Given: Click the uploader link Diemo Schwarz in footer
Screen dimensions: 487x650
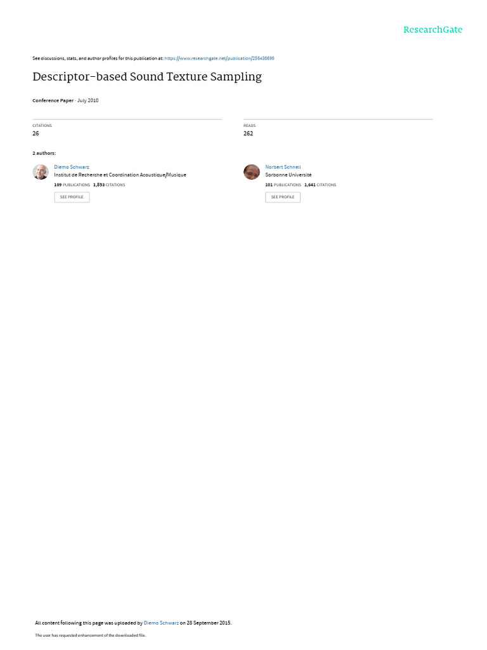Looking at the screenshot, I should click(x=161, y=623).
